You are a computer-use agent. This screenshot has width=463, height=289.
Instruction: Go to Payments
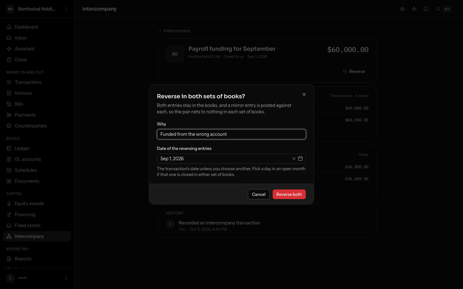tap(37, 115)
